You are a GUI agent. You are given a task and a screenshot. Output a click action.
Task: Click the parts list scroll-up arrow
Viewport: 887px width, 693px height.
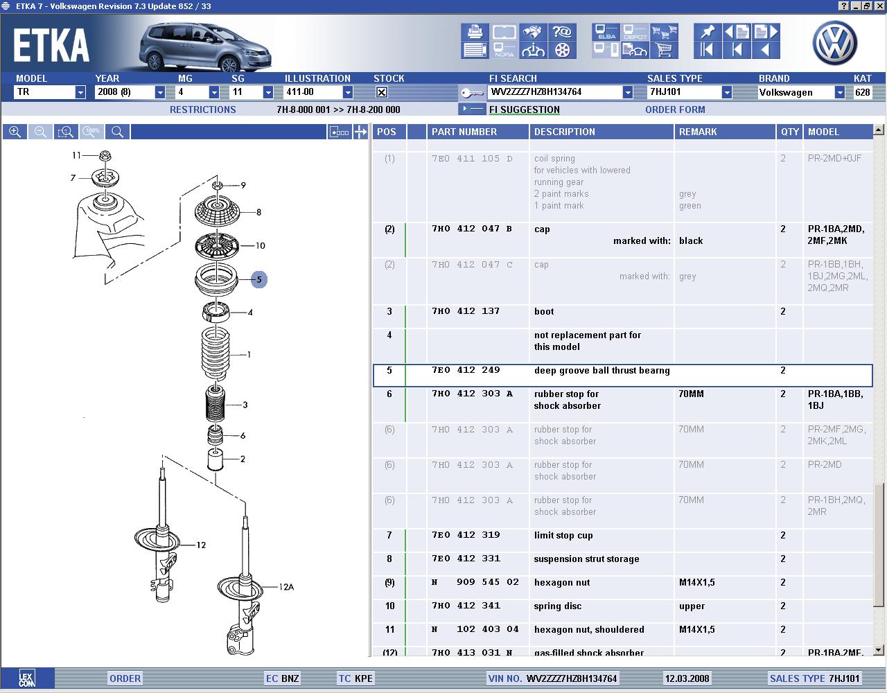(879, 130)
